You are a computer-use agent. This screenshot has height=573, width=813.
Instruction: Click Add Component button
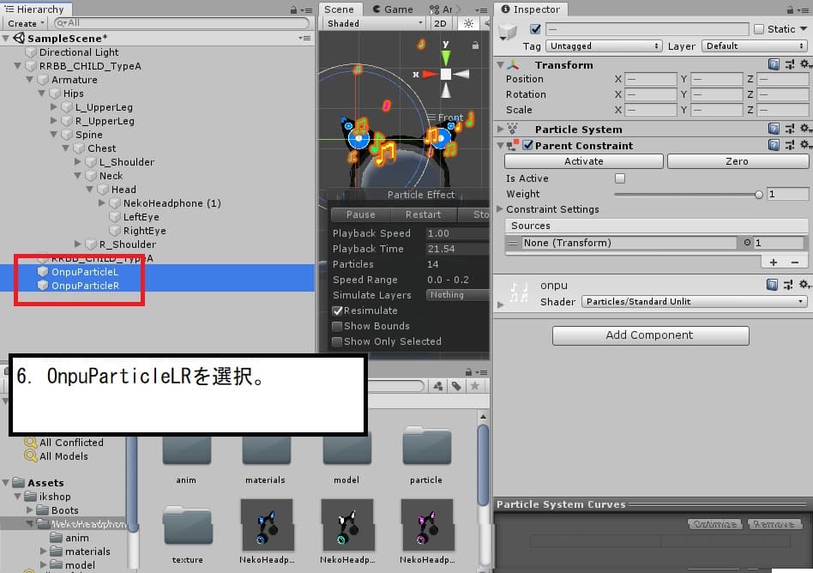point(650,335)
